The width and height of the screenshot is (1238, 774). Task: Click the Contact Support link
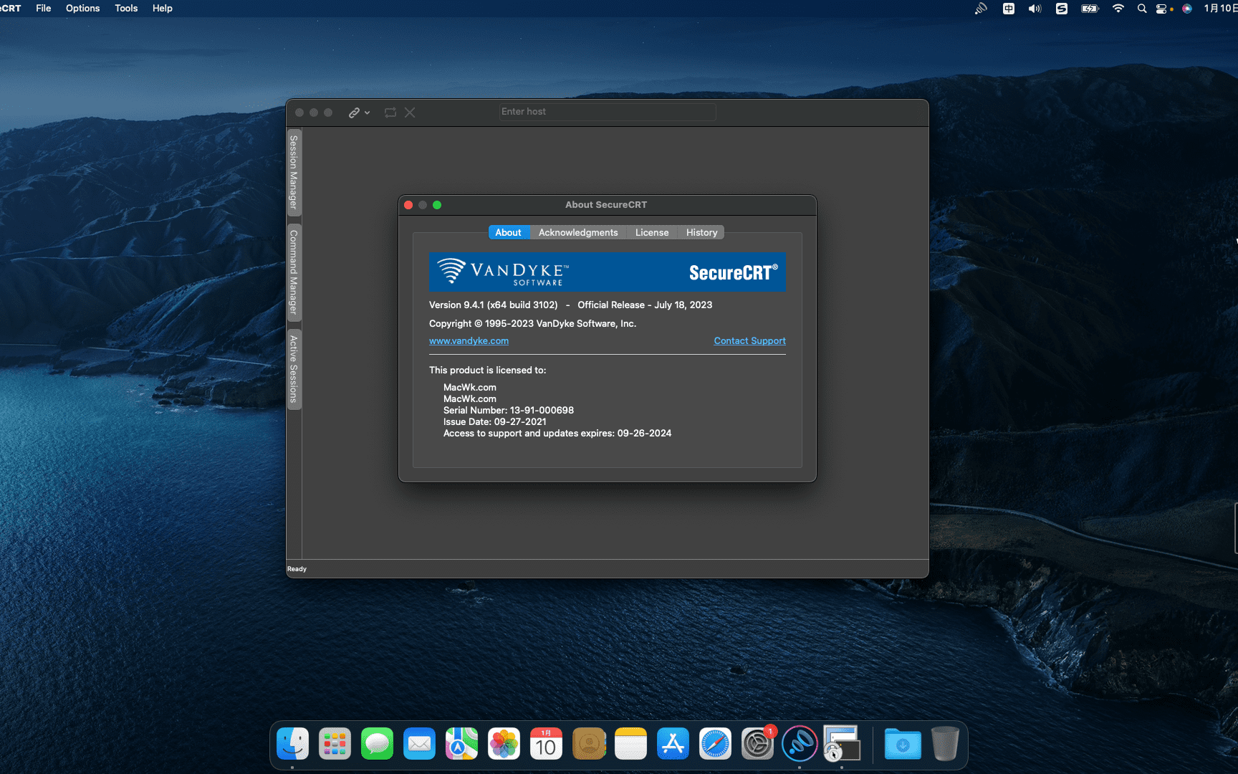point(749,340)
